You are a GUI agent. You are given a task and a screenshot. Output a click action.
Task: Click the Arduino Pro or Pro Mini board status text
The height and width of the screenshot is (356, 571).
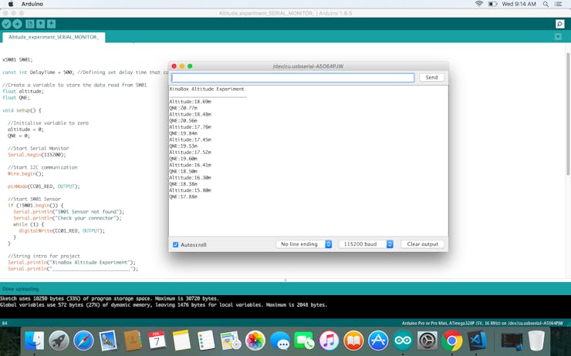click(x=482, y=324)
